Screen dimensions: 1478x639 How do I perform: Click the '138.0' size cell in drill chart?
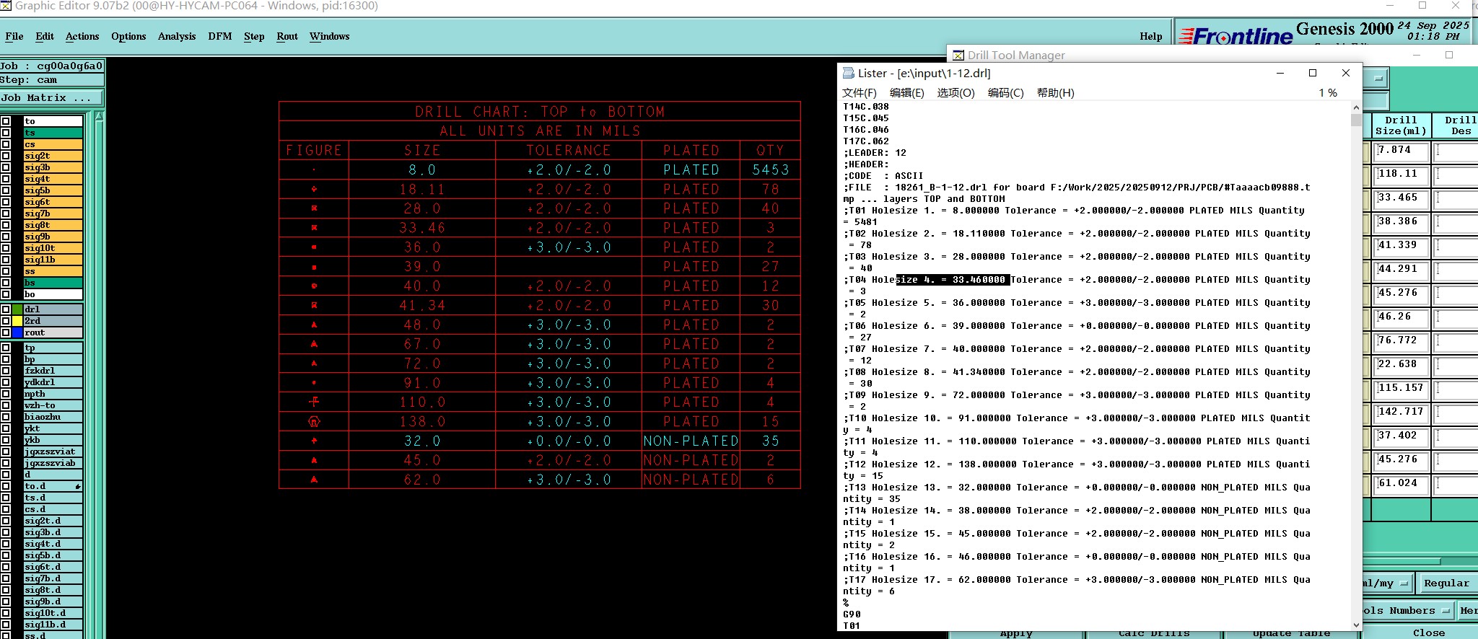(423, 422)
